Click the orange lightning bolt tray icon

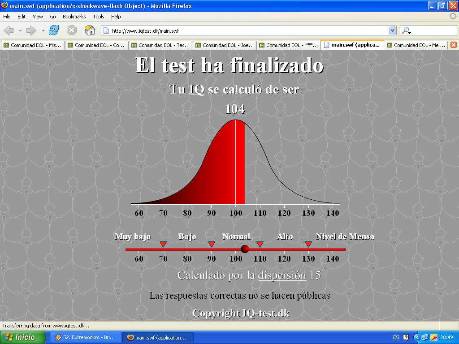433,337
